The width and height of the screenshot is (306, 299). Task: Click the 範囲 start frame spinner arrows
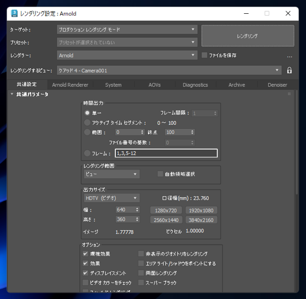tap(142, 132)
